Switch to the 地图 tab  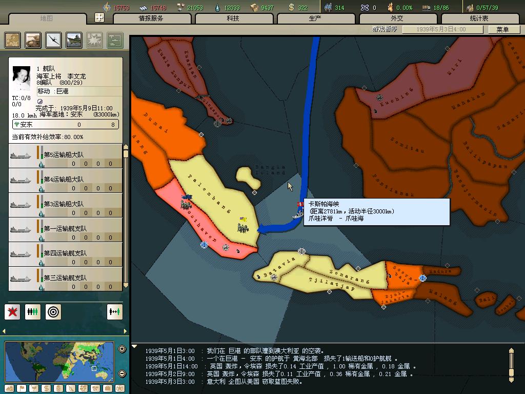(47, 18)
